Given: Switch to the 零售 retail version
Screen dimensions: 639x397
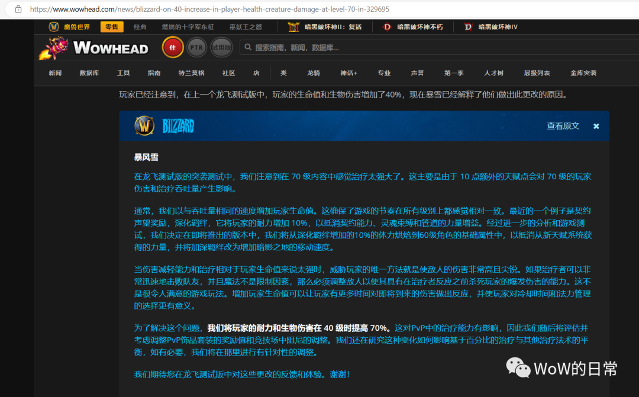Looking at the screenshot, I should [111, 26].
